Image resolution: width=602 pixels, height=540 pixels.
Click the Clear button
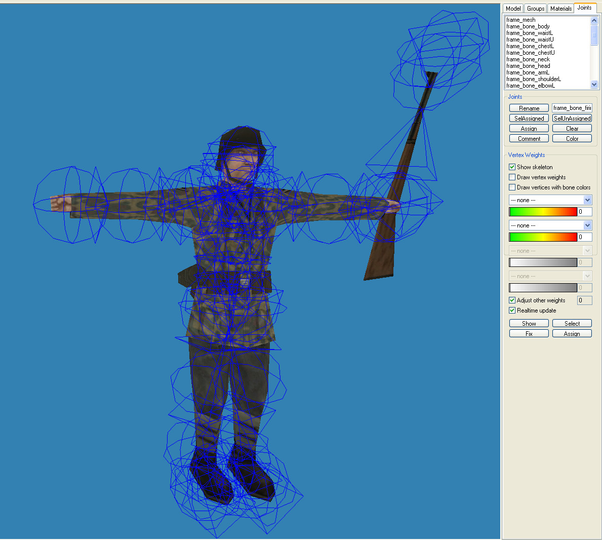572,128
